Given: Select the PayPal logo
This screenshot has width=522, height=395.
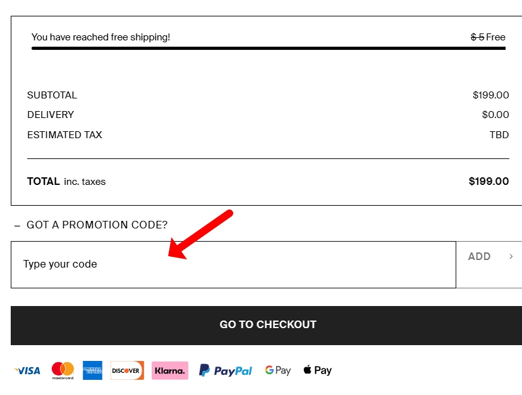Looking at the screenshot, I should [225, 370].
